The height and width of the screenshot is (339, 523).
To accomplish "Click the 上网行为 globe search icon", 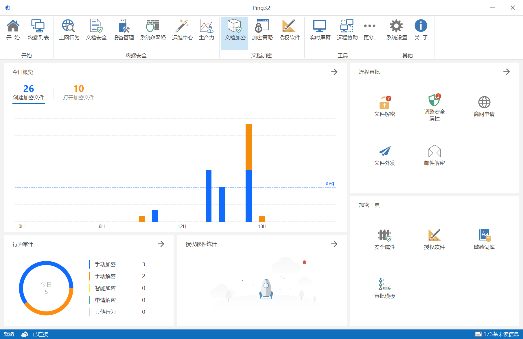I will pos(69,30).
